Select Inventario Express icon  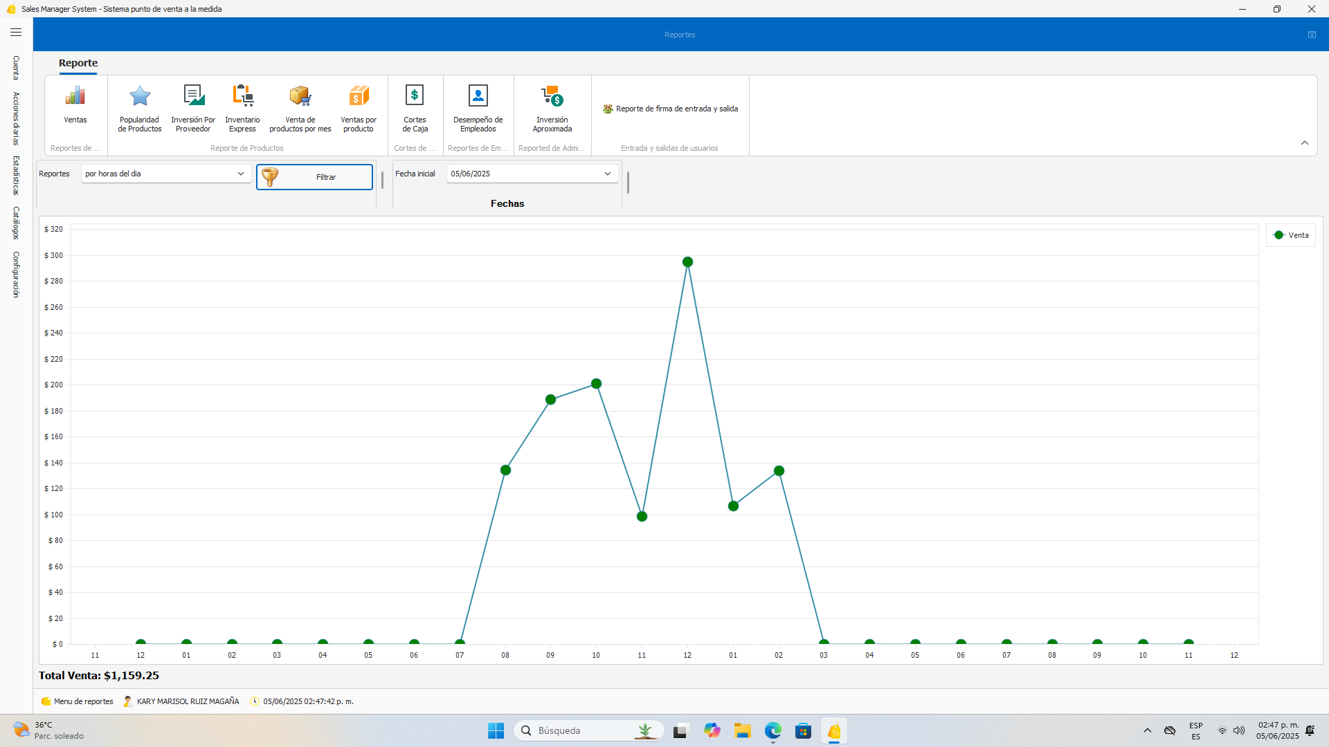(242, 106)
